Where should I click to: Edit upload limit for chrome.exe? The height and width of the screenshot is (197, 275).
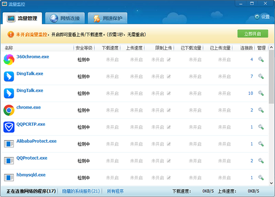pyautogui.click(x=169, y=110)
